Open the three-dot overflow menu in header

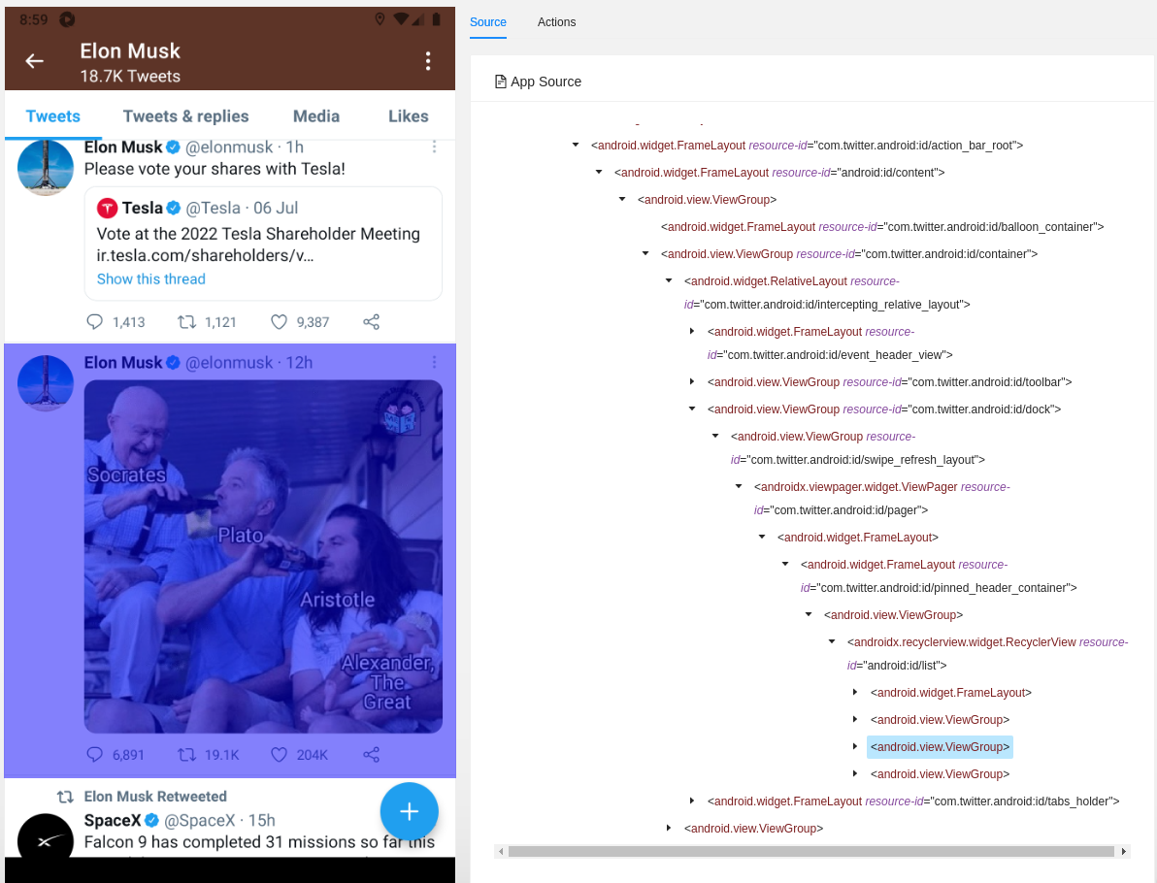428,61
